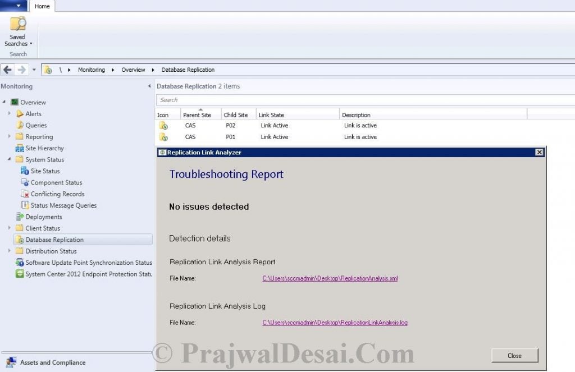Click the Database Replication node icon

click(20, 240)
